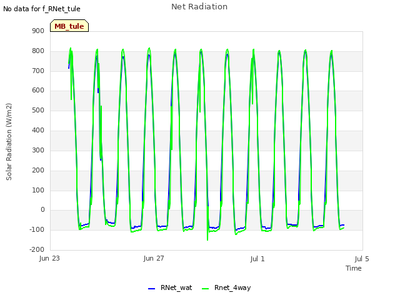Click the -200 y-axis tick label
Image resolution: width=400 pixels, height=300 pixels.
pyautogui.click(x=37, y=249)
